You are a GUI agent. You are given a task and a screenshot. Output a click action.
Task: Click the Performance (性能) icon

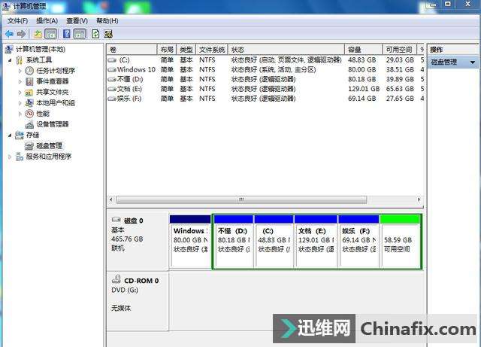(29, 114)
